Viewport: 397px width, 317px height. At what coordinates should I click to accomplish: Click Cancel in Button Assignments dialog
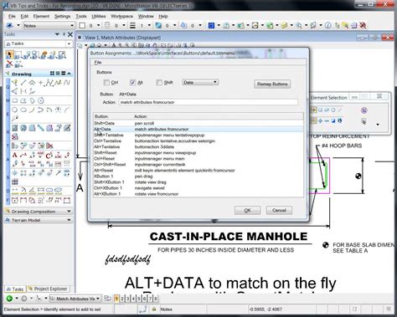[x=279, y=210]
